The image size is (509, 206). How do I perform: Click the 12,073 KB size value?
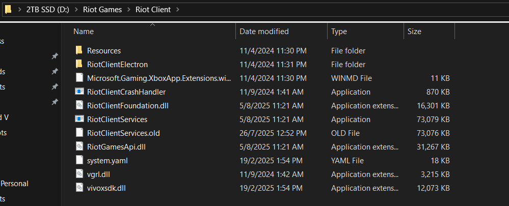pos(433,188)
